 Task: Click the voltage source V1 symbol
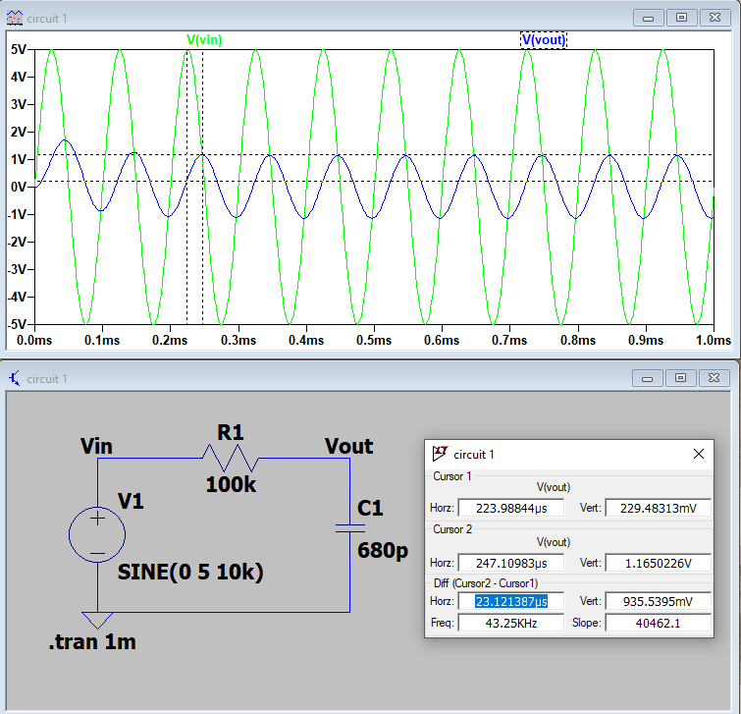97,535
